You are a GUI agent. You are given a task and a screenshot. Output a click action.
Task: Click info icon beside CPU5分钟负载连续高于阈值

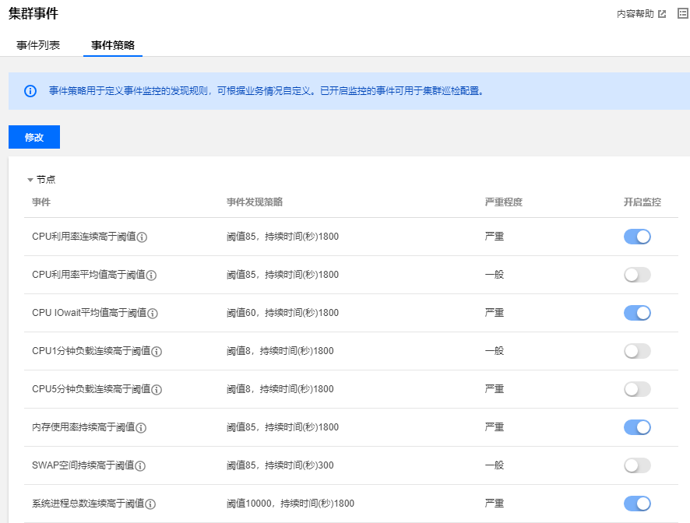[157, 390]
